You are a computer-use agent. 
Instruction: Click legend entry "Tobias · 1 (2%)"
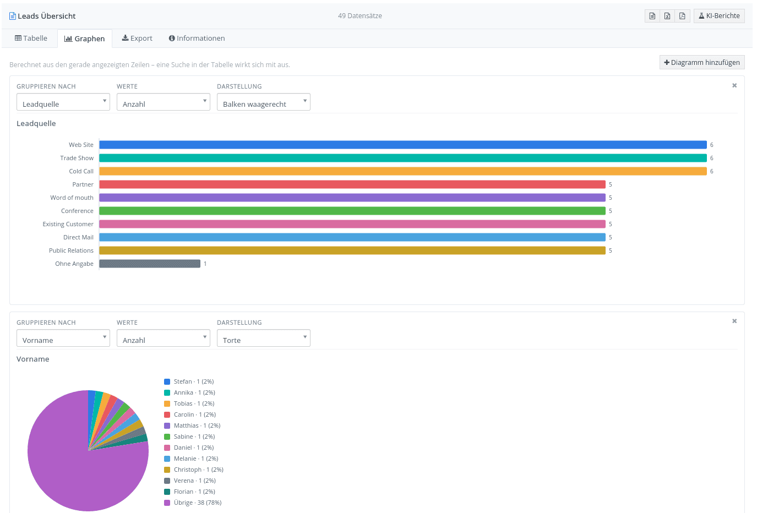coord(189,403)
